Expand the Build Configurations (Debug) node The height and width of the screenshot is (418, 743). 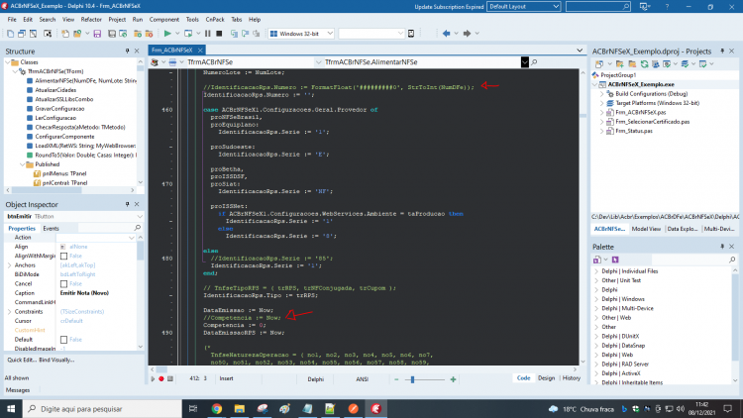602,94
